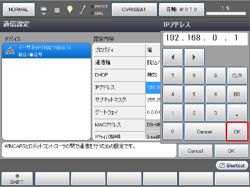
Task: Toggle the SHIFT key
Action: click(x=17, y=179)
